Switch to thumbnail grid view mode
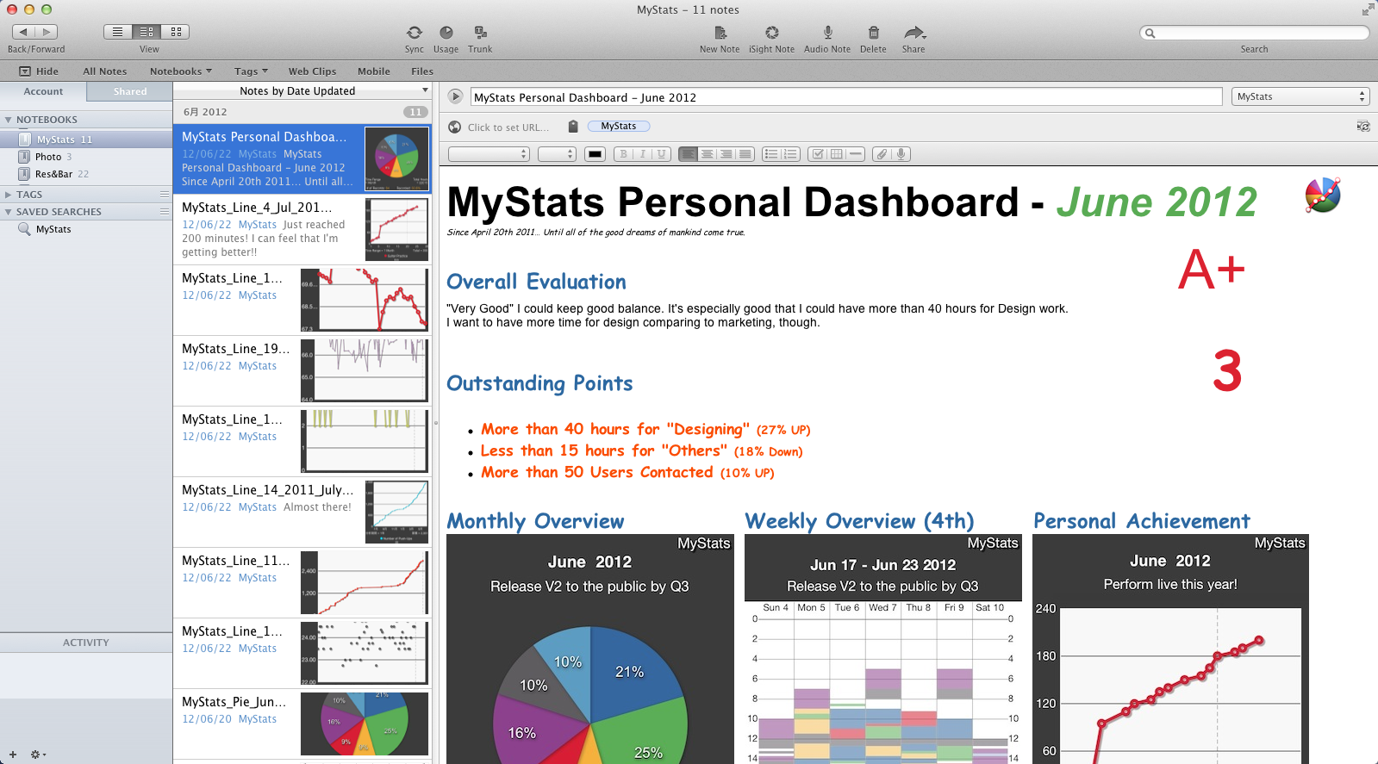This screenshot has height=764, width=1378. (x=175, y=32)
